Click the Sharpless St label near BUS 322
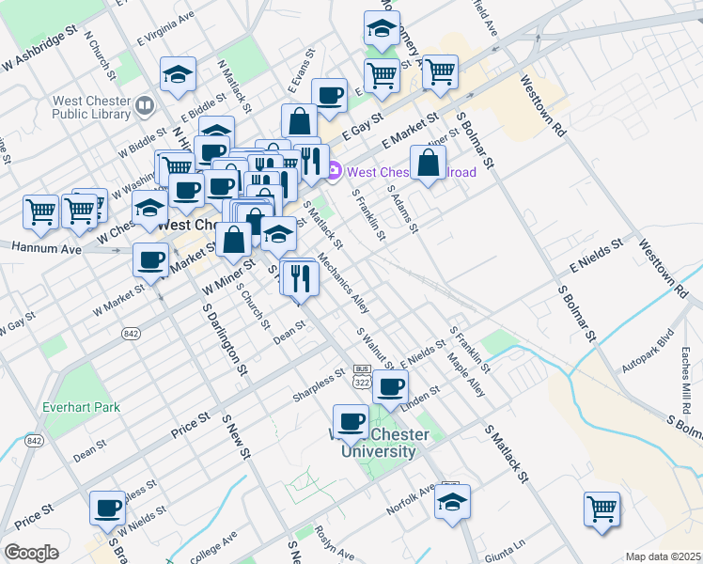This screenshot has height=564, width=703. 320,384
